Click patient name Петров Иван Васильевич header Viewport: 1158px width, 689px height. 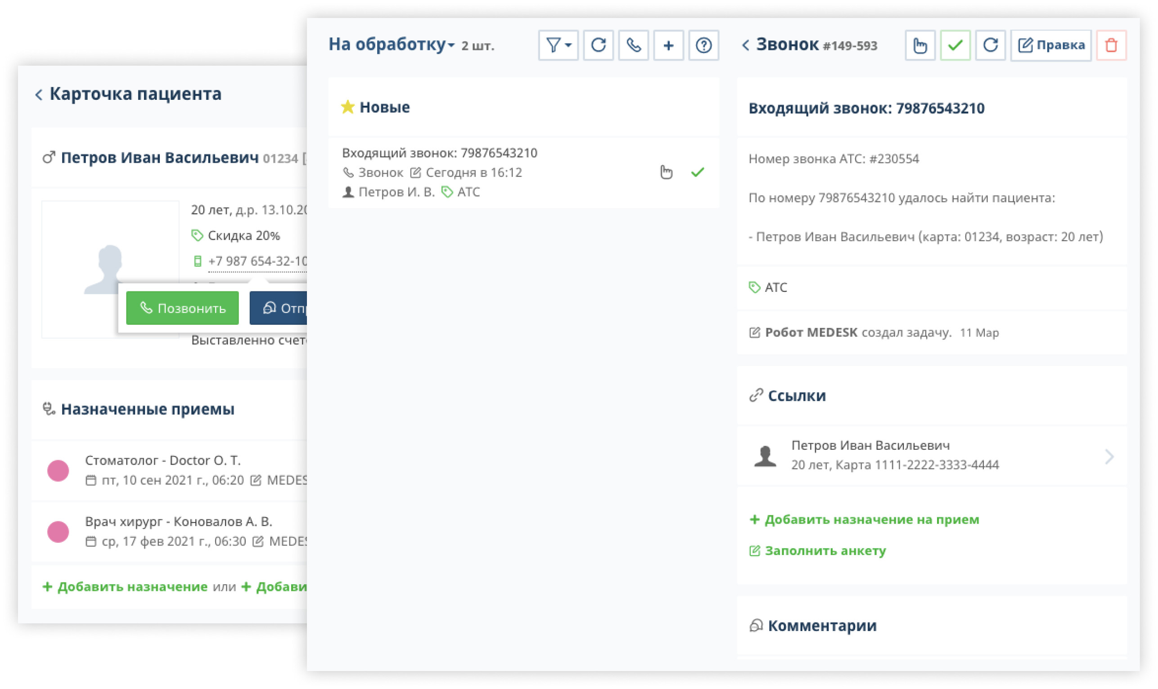coord(160,157)
